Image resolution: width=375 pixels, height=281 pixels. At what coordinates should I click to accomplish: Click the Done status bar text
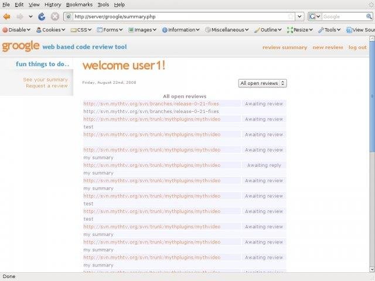click(x=9, y=276)
